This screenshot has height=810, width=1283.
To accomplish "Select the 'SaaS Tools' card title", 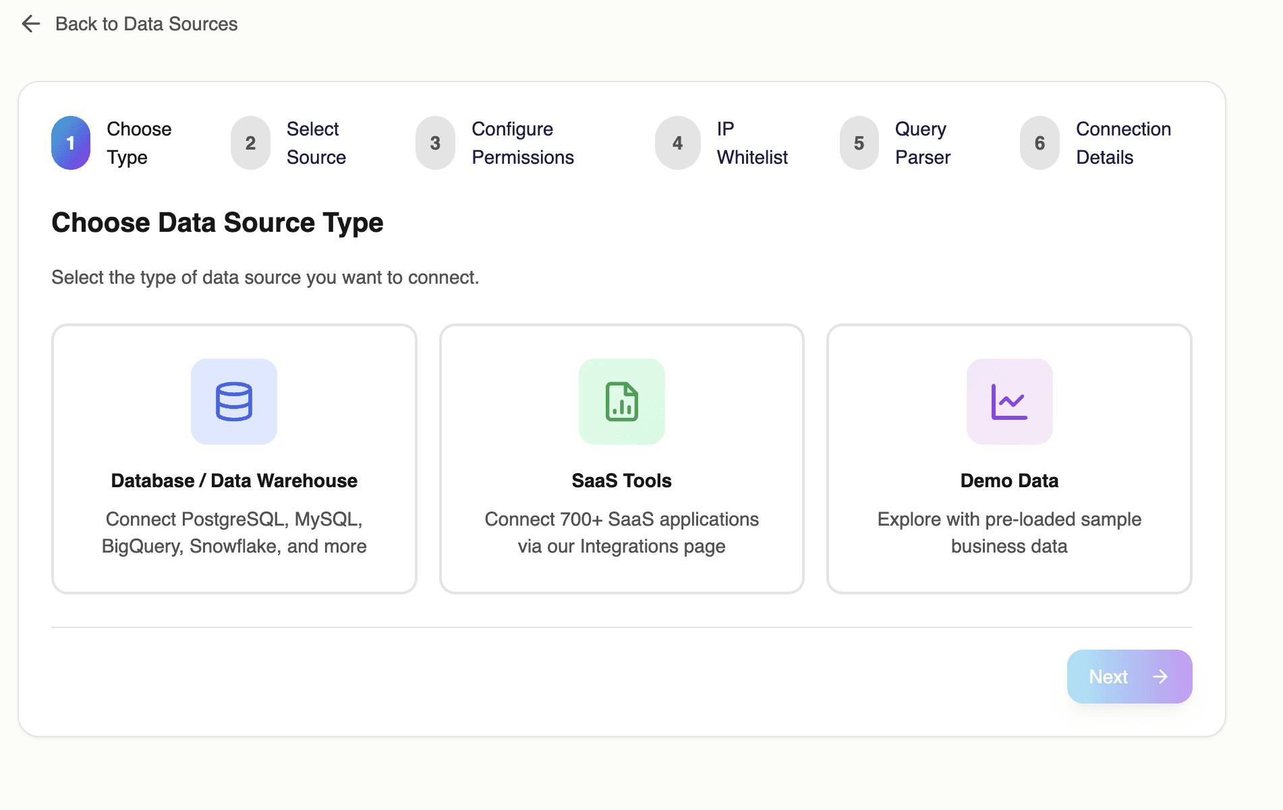I will click(x=622, y=480).
